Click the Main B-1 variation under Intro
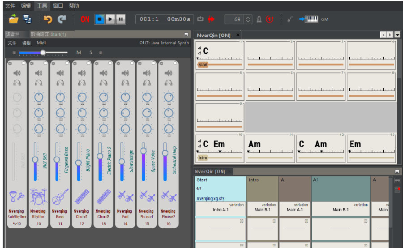 (x=262, y=209)
